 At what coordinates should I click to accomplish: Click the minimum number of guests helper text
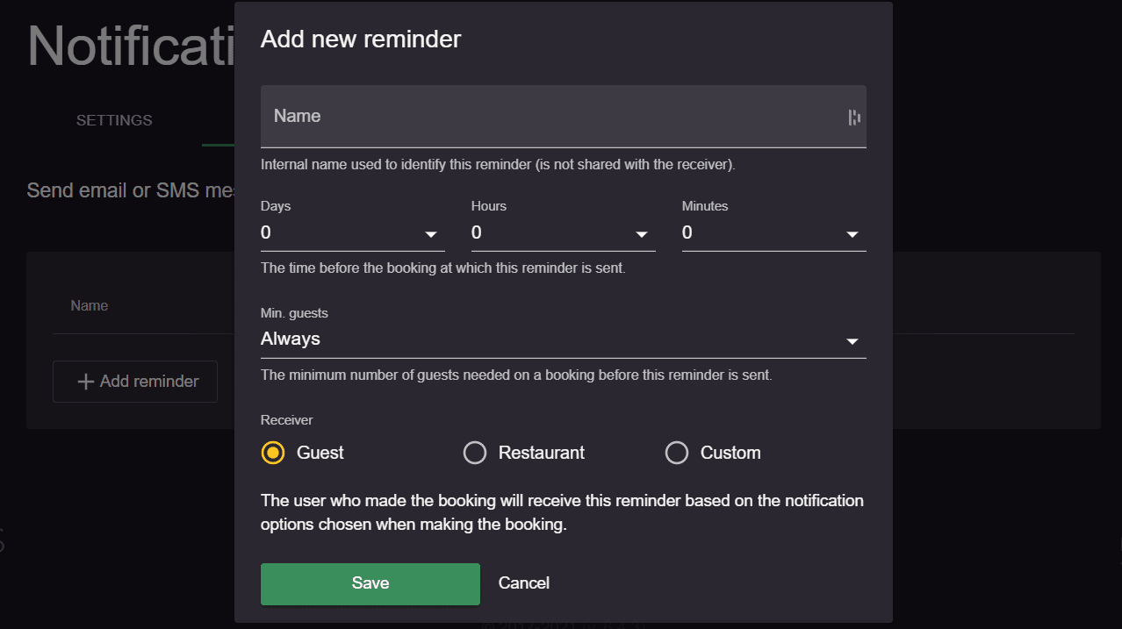coord(516,375)
